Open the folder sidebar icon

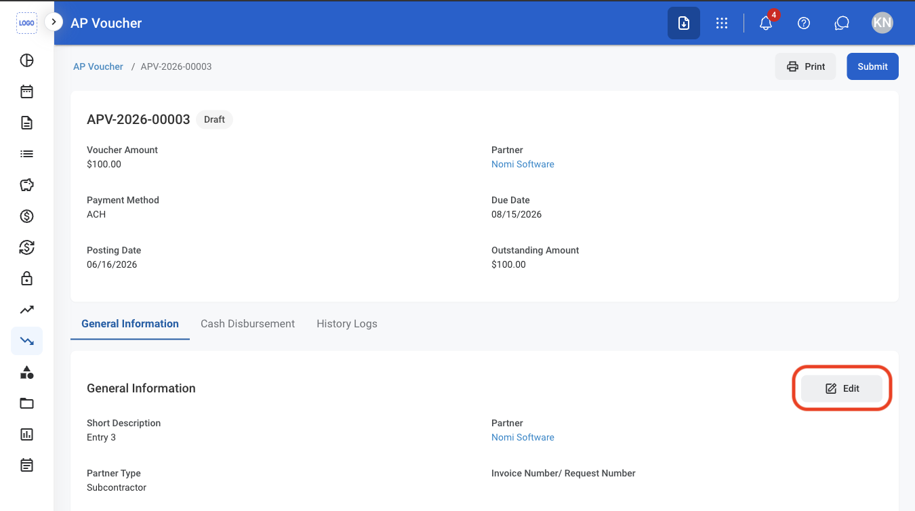pyautogui.click(x=26, y=403)
